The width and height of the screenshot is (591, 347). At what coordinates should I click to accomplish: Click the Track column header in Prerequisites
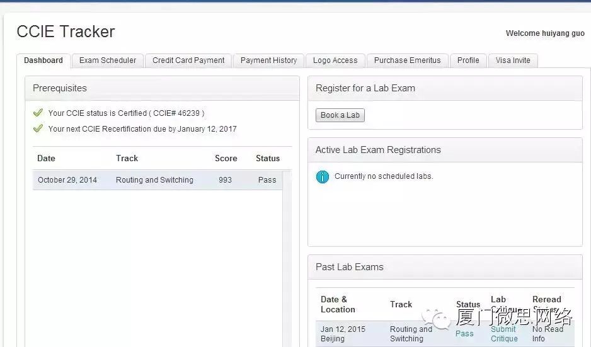pyautogui.click(x=127, y=158)
